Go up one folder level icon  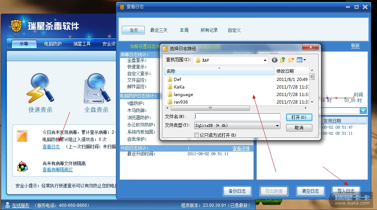pyautogui.click(x=283, y=60)
